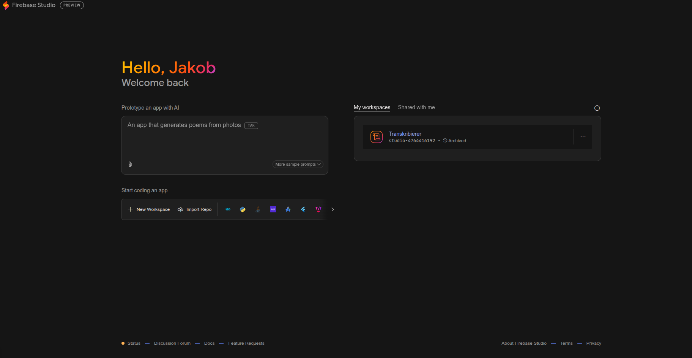Select the Go template icon
Screen dimensions: 692x358
228,209
